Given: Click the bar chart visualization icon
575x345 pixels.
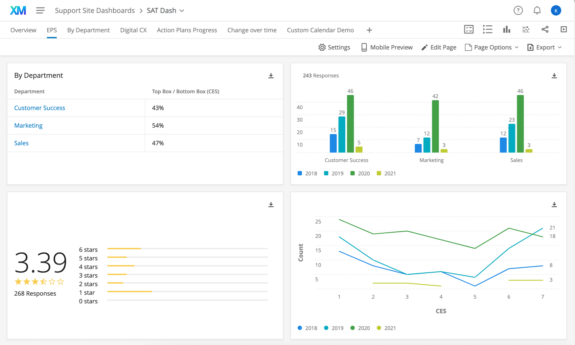Looking at the screenshot, I should pos(506,29).
